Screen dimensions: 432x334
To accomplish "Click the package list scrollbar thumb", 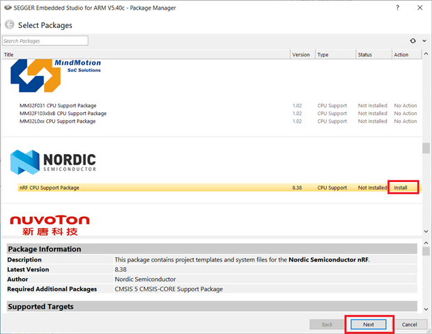I will pos(426,148).
